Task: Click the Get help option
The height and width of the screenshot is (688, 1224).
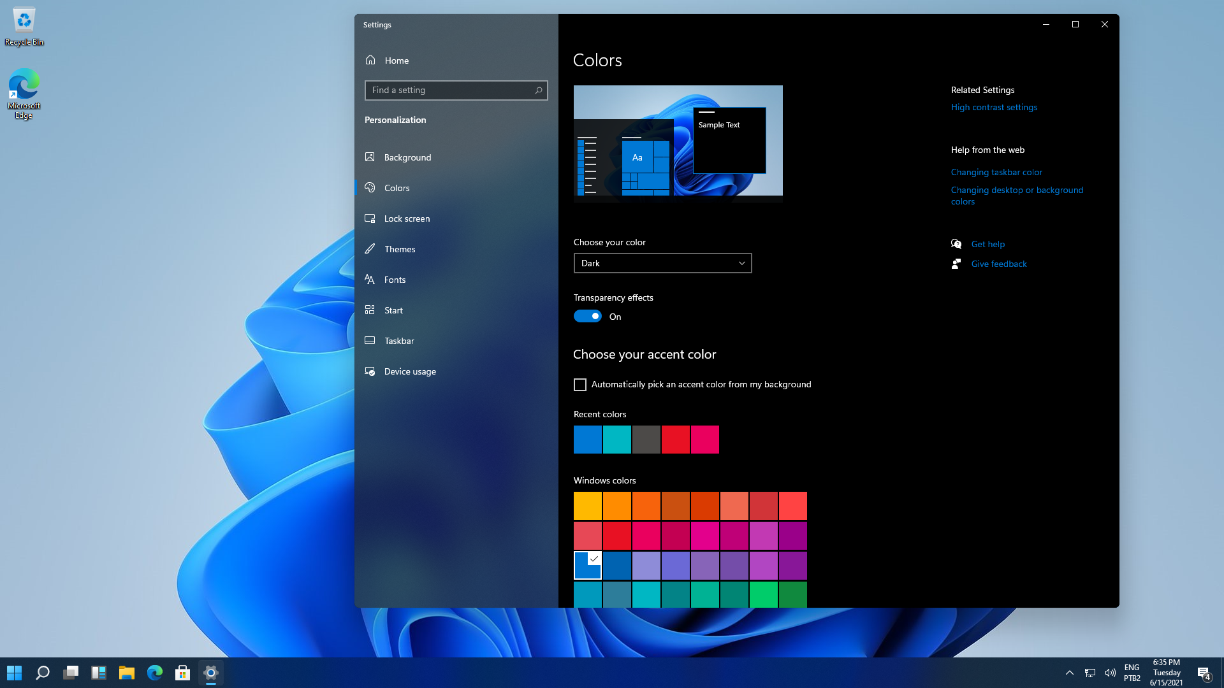Action: tap(989, 243)
